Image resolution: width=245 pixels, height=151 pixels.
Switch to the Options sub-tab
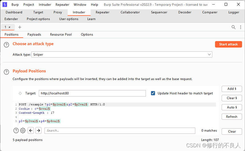coord(87,35)
